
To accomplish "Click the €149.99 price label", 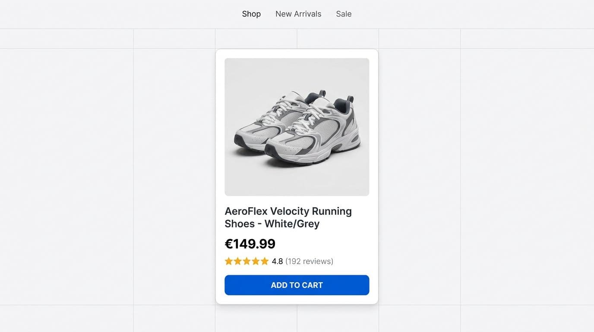I will click(250, 243).
